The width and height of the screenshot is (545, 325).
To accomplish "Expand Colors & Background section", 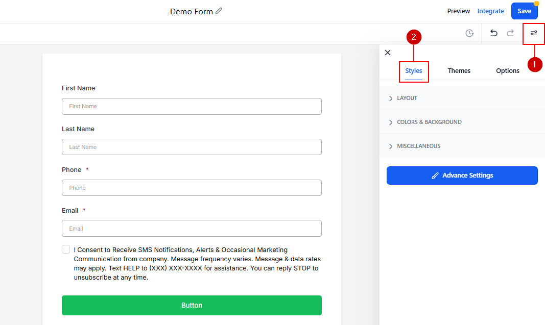I will [x=429, y=122].
